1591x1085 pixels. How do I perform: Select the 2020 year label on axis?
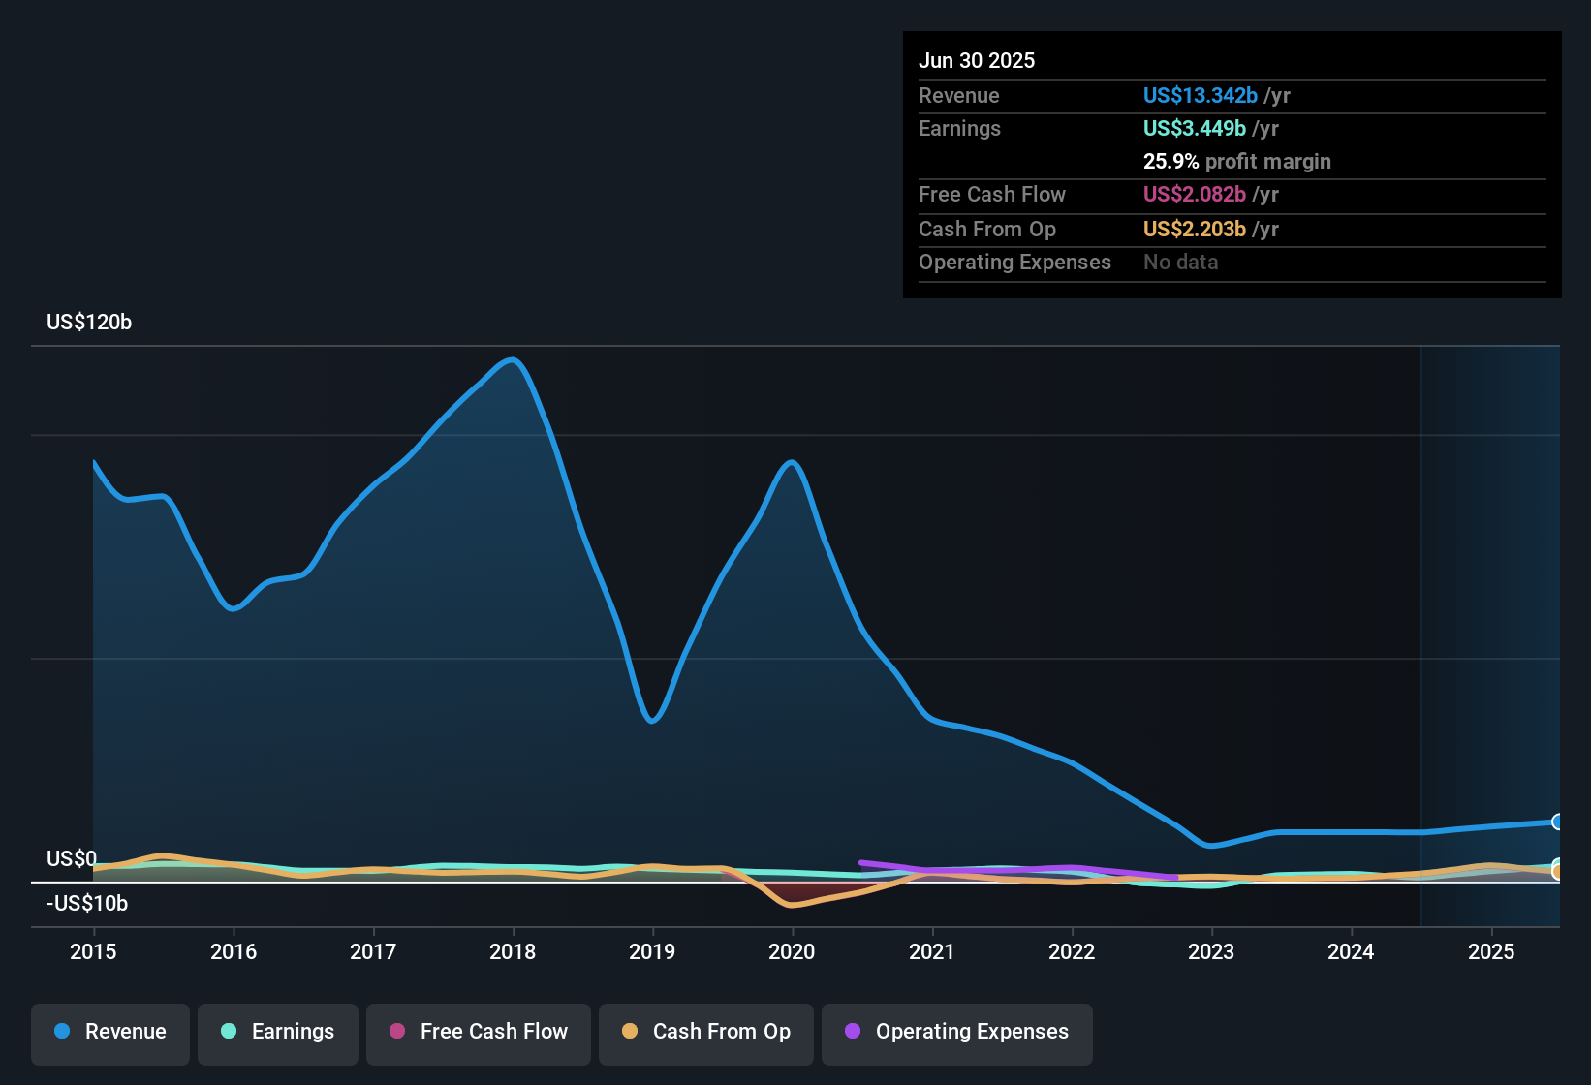tap(792, 952)
